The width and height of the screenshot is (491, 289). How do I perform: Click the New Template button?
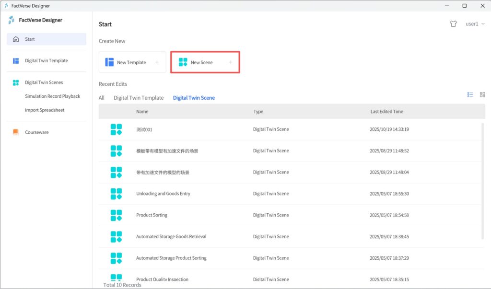(x=132, y=62)
